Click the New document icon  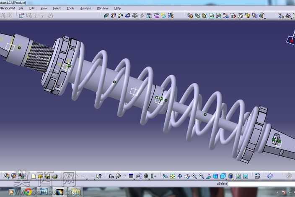click(x=34, y=176)
